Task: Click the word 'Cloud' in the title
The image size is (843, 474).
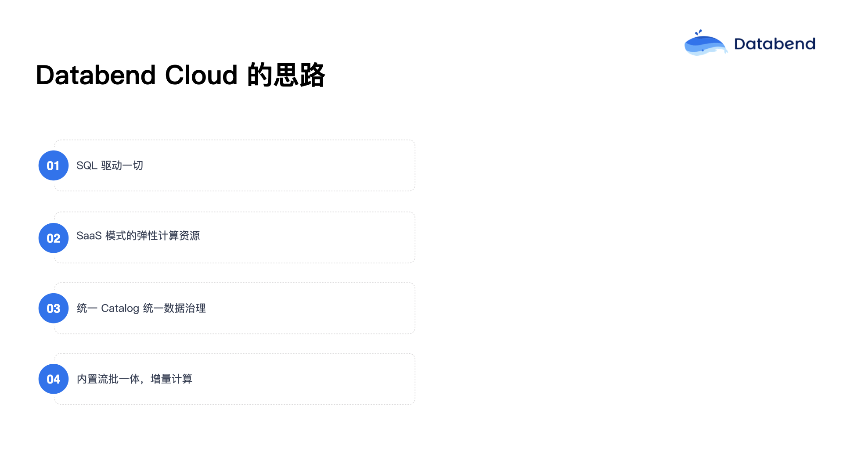Action: (x=201, y=75)
